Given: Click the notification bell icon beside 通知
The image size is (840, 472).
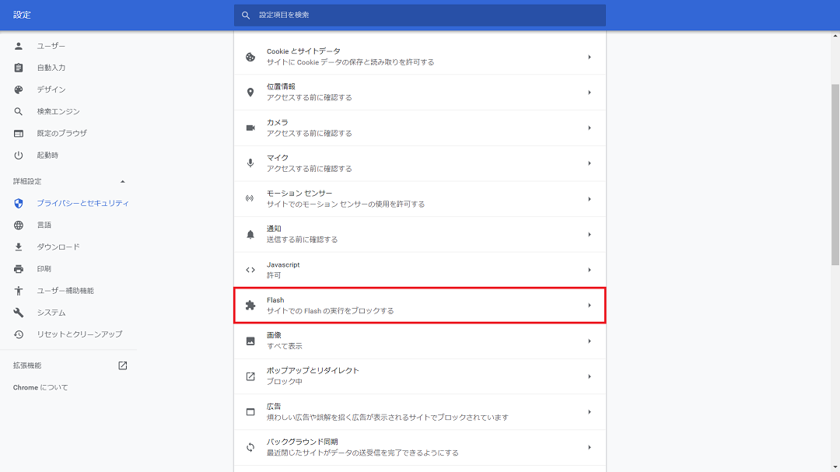Looking at the screenshot, I should (x=250, y=234).
